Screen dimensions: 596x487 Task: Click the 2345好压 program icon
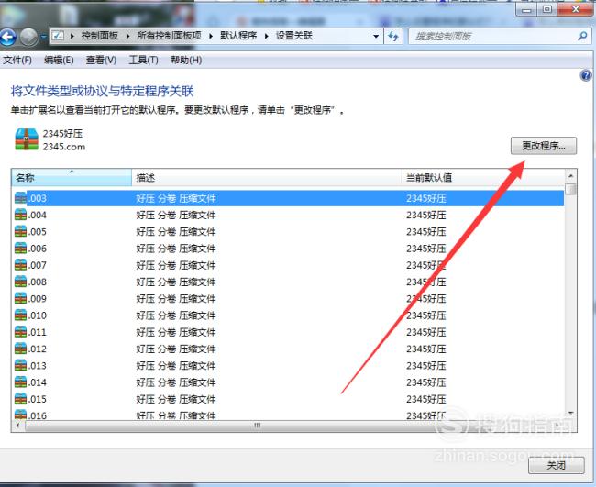pos(27,139)
